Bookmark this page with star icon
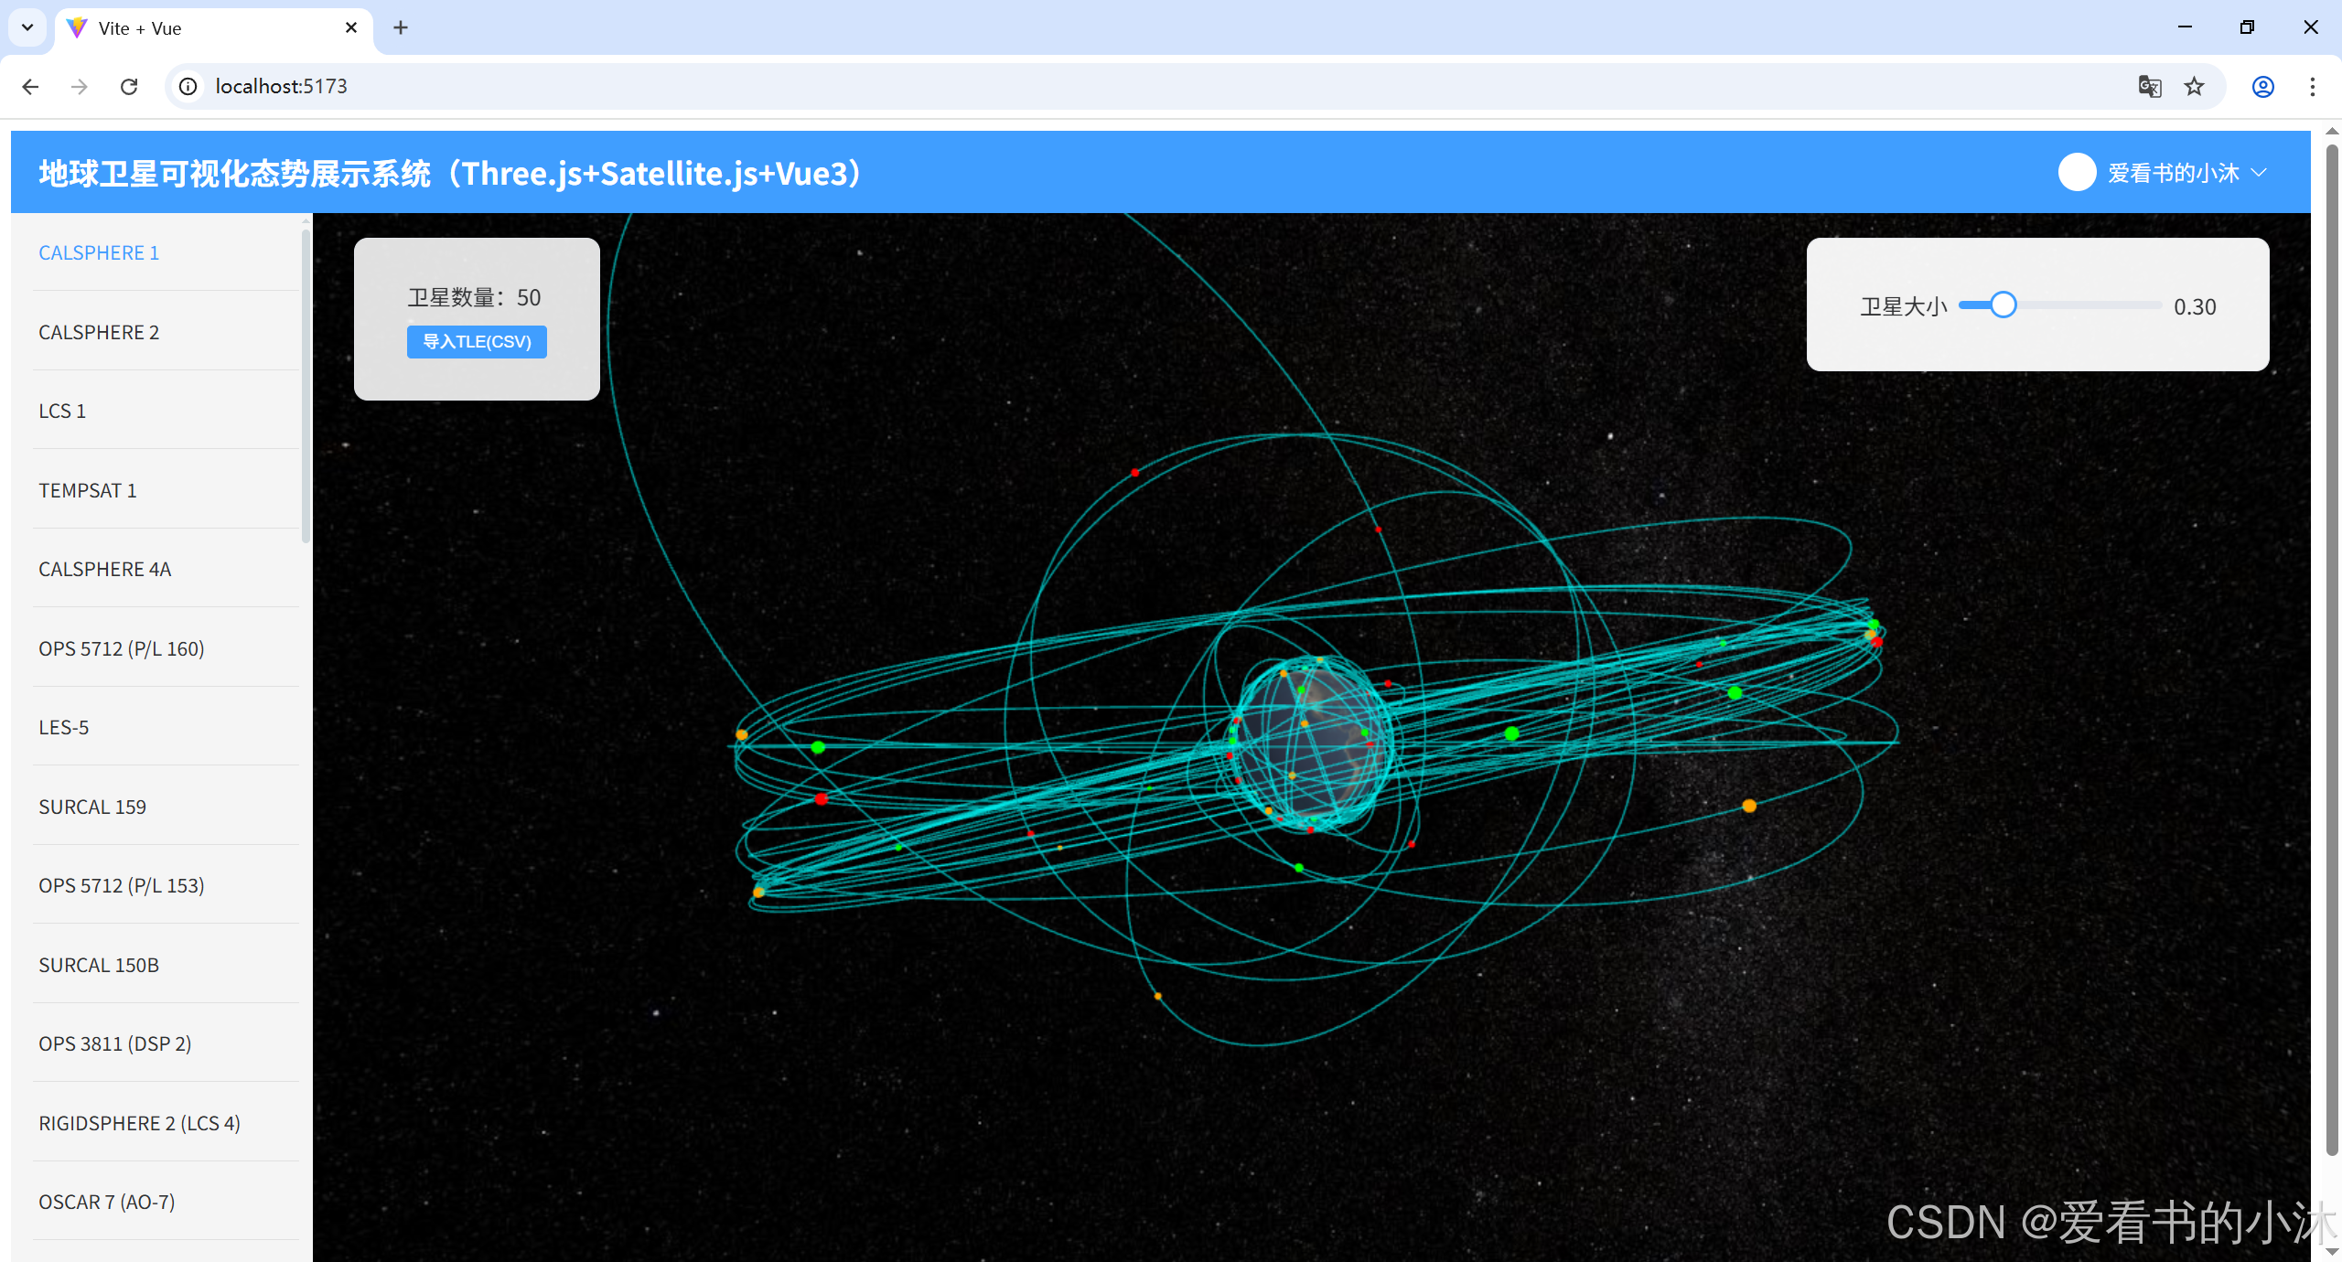 2194,86
